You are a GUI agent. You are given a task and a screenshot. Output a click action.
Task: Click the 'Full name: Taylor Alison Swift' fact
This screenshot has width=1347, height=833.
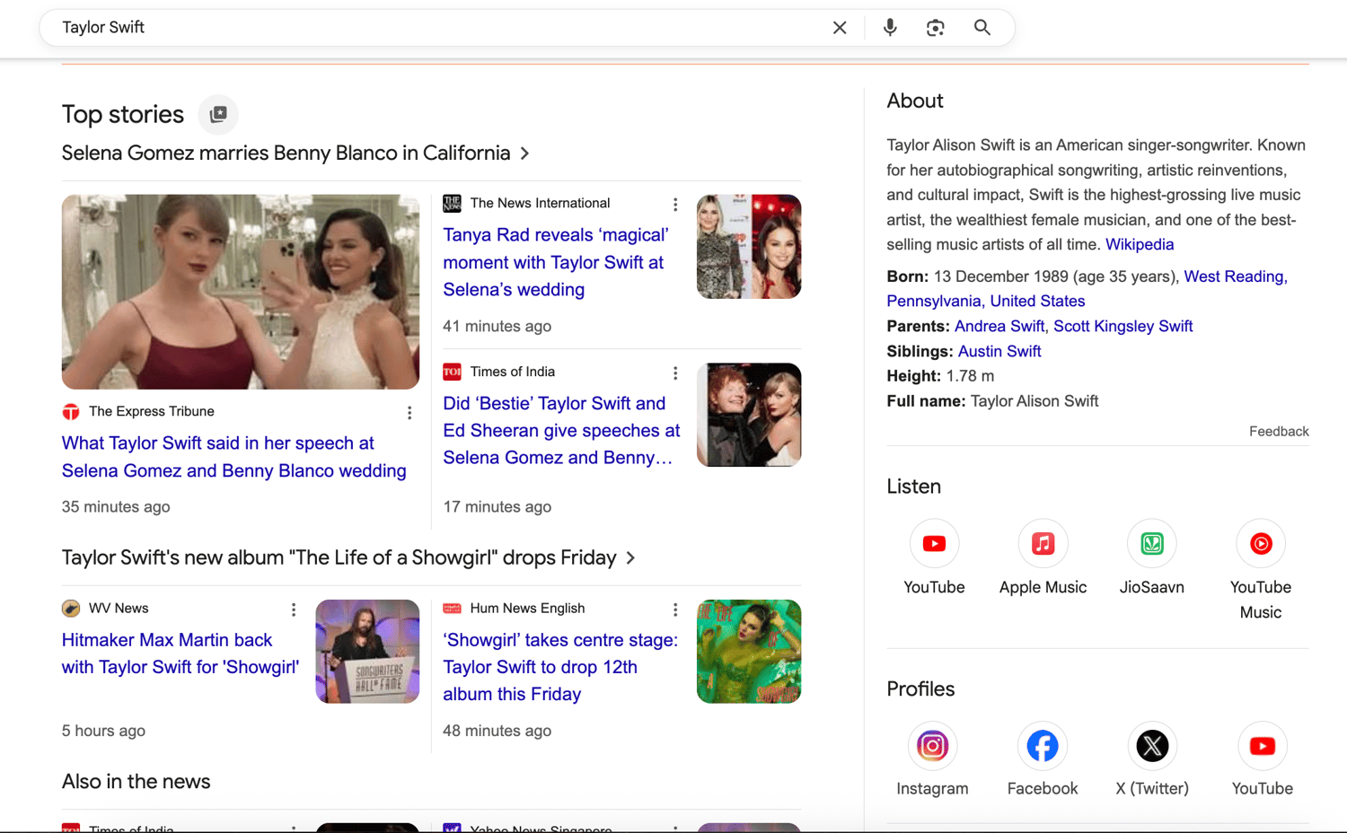pos(992,401)
